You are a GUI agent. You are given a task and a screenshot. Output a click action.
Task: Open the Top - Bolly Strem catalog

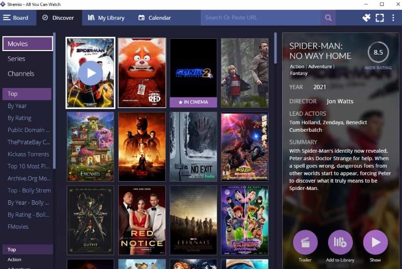point(29,190)
